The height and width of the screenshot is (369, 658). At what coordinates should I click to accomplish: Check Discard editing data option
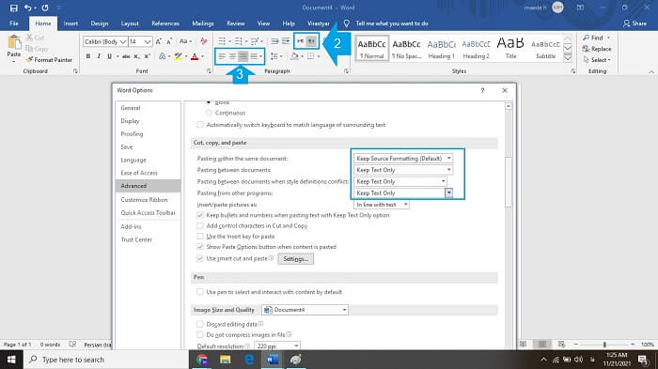200,324
